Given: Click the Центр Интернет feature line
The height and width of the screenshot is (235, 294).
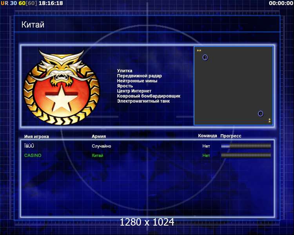Looking at the screenshot, I should tap(134, 91).
